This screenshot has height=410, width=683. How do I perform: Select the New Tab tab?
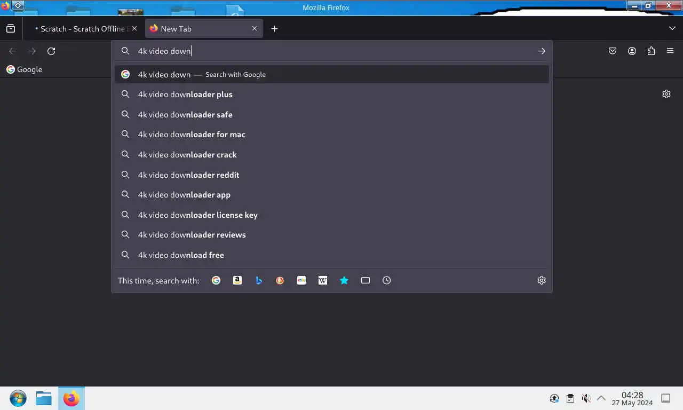204,29
